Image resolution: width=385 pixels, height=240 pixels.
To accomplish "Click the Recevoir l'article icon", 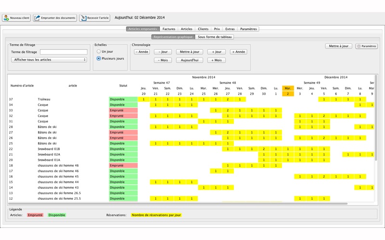I will point(84,18).
